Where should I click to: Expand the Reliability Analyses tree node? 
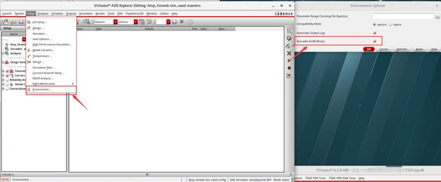coord(3,80)
